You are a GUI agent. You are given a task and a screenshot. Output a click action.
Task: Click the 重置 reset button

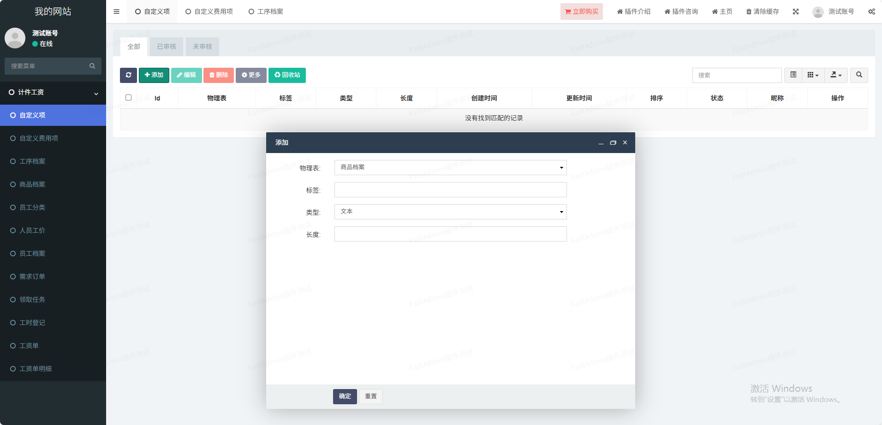370,396
